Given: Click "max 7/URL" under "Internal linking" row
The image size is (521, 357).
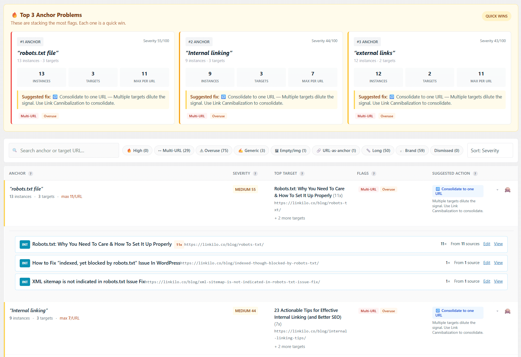Looking at the screenshot, I should (x=70, y=318).
